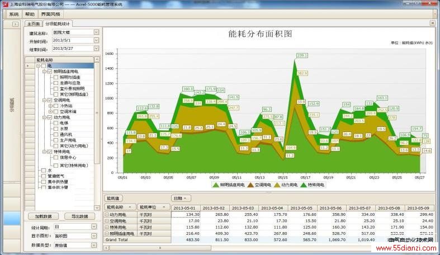Click the 134.30 table cell

click(x=186, y=215)
